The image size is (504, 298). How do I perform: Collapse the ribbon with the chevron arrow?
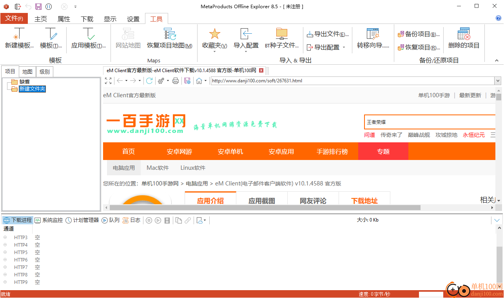(x=497, y=60)
